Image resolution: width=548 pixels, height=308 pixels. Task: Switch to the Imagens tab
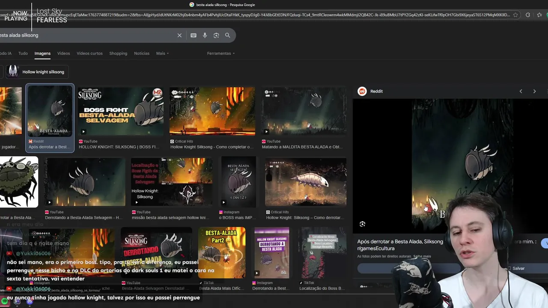pos(42,53)
